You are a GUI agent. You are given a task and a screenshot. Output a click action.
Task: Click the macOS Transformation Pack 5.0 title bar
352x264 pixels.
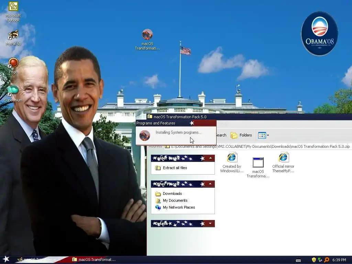(x=249, y=117)
